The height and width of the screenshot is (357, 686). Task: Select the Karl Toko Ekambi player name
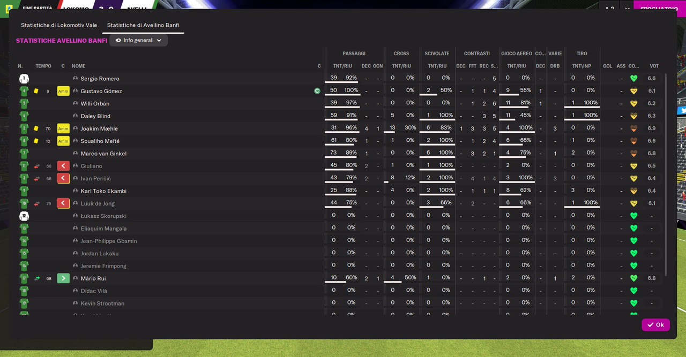click(103, 191)
